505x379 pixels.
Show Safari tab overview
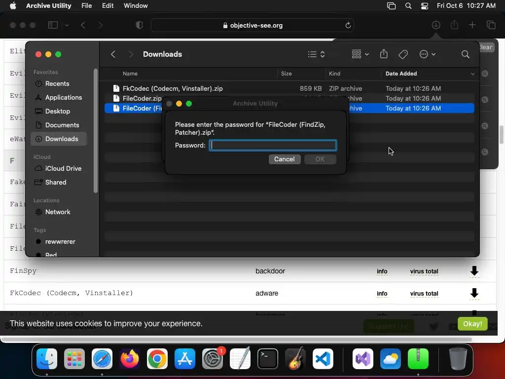pos(491,25)
